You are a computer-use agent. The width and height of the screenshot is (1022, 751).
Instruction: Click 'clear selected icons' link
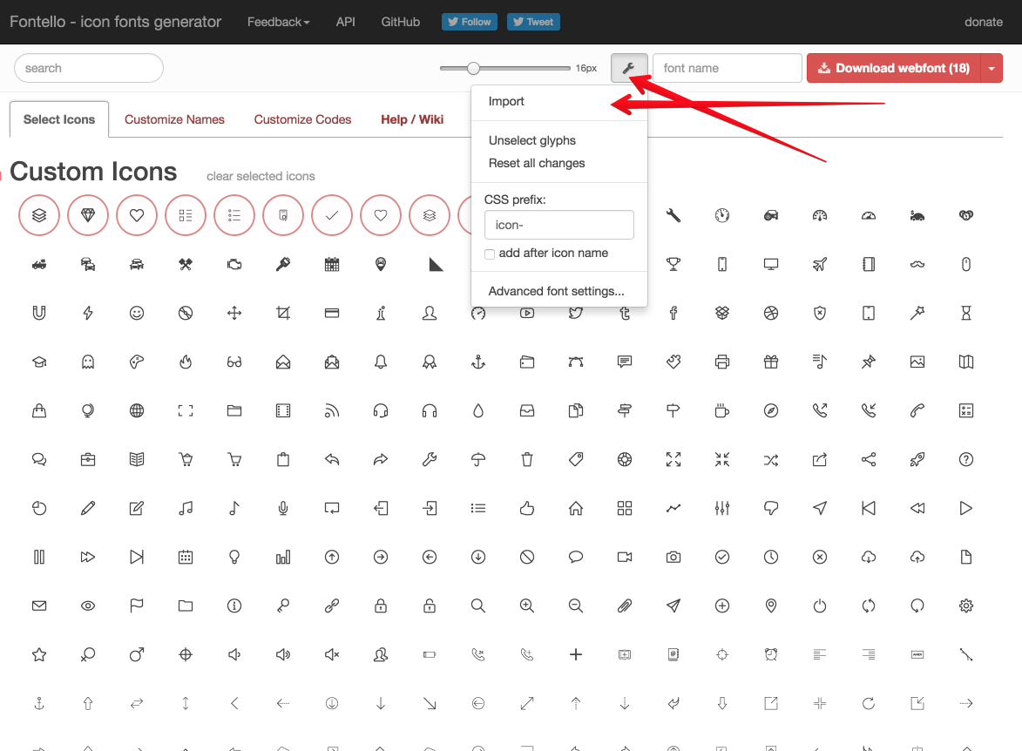click(261, 176)
